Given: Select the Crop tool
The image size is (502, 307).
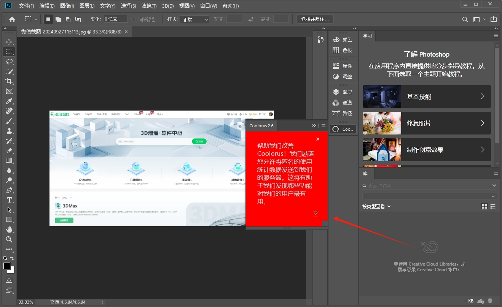Looking at the screenshot, I should tap(9, 81).
